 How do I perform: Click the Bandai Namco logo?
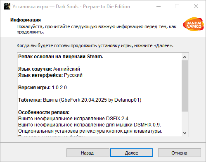(193, 24)
